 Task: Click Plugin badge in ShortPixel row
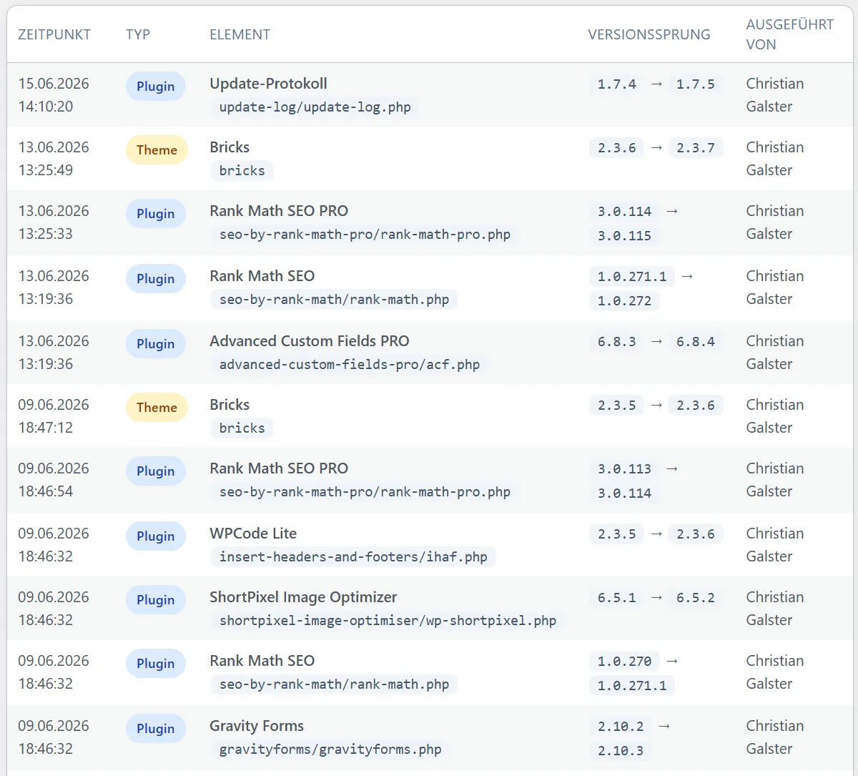155,600
